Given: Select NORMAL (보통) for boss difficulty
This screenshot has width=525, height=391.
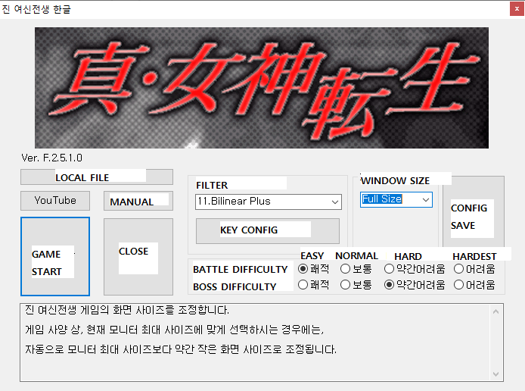Looking at the screenshot, I should click(356, 285).
